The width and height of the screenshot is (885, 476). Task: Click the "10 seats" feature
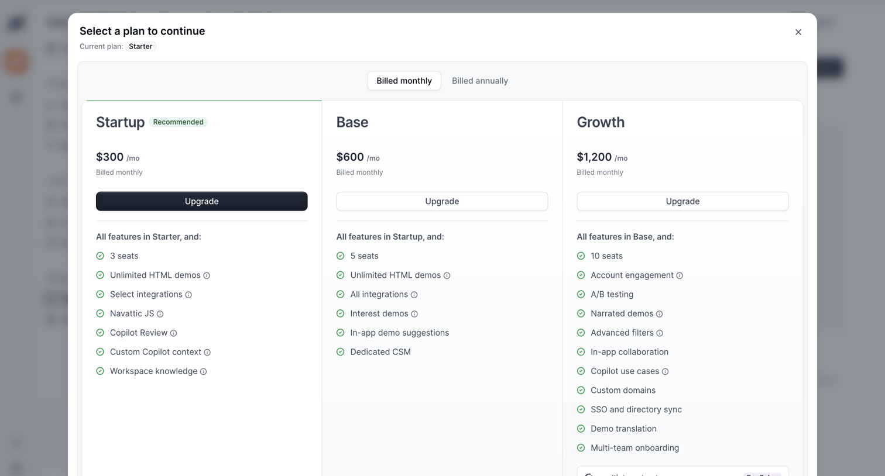(606, 256)
